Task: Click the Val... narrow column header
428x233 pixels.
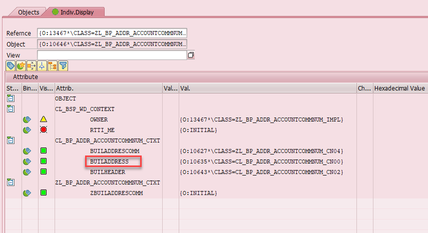Action: tap(171, 88)
